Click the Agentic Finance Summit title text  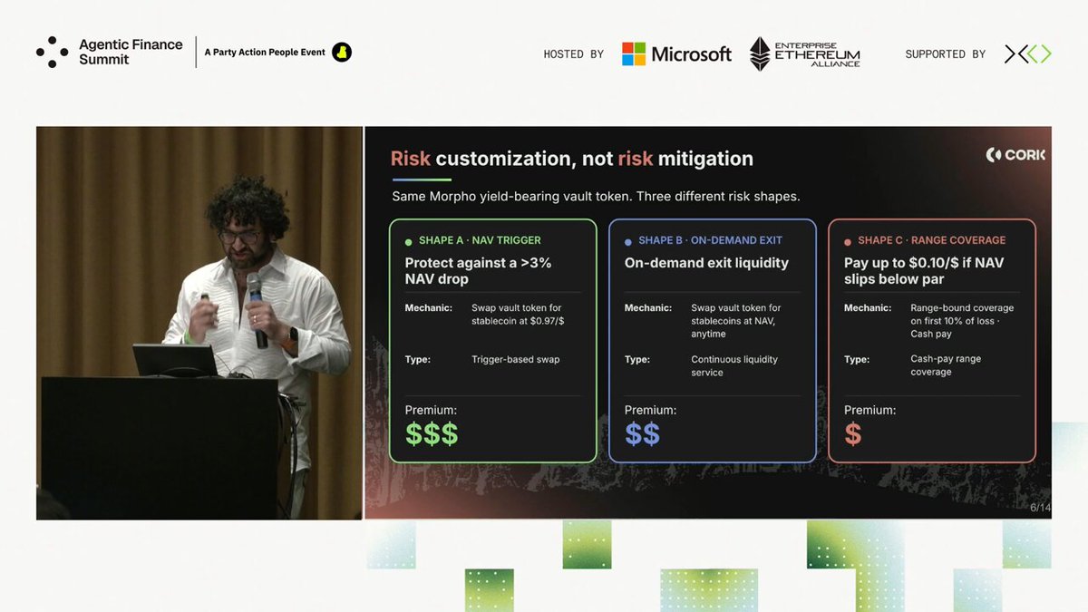click(131, 52)
